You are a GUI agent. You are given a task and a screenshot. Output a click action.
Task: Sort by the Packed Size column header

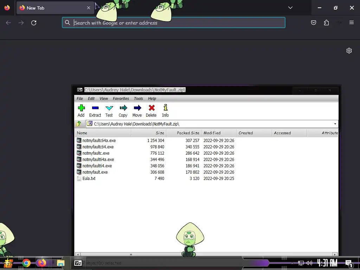coord(184,133)
